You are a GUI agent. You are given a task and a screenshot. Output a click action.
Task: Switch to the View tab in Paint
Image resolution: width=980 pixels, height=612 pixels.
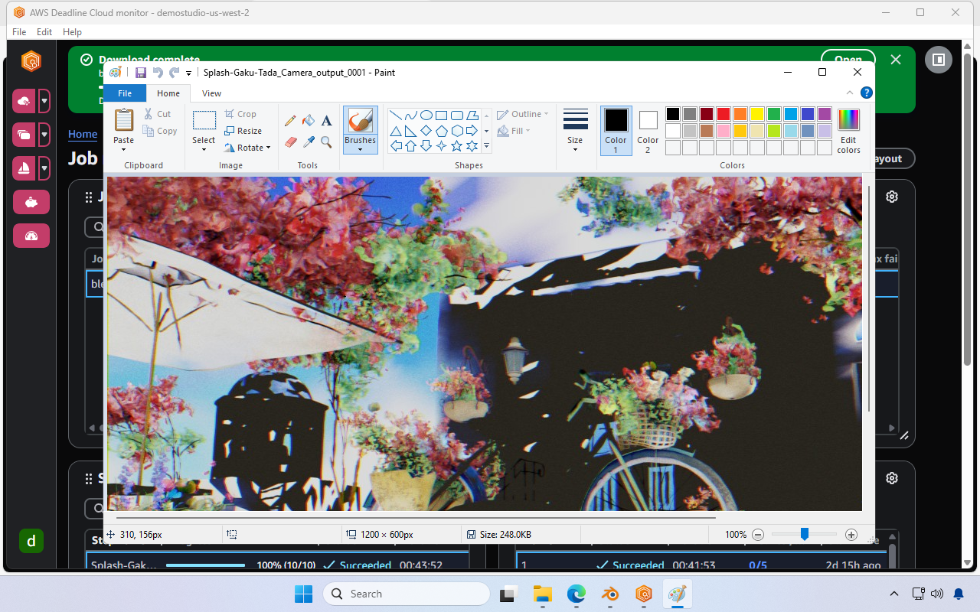[x=211, y=93]
